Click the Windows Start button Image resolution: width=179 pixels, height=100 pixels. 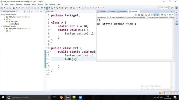(3, 97)
